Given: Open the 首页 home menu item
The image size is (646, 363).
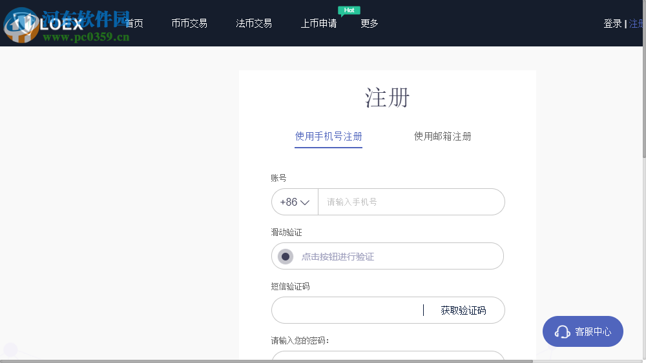Looking at the screenshot, I should [134, 23].
